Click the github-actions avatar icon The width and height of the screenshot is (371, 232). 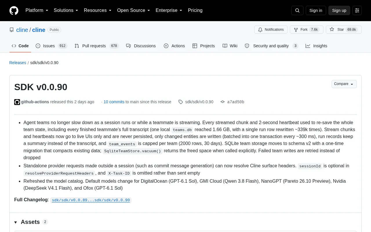(17, 102)
